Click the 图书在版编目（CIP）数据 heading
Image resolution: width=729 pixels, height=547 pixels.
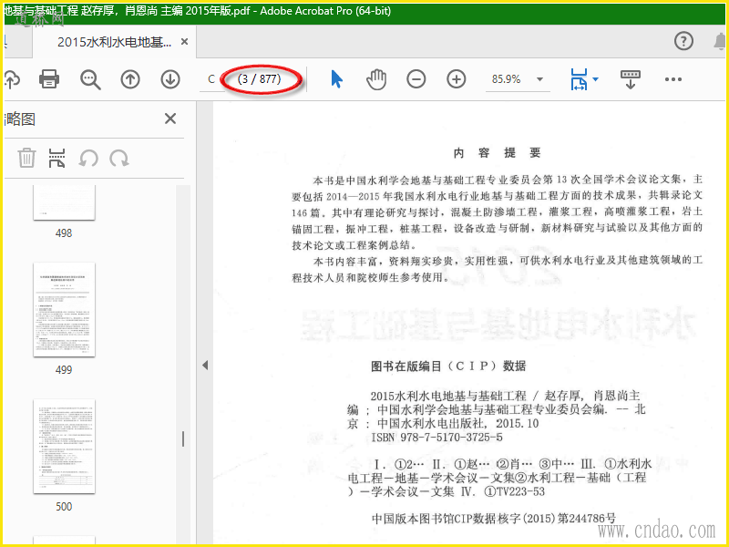448,366
